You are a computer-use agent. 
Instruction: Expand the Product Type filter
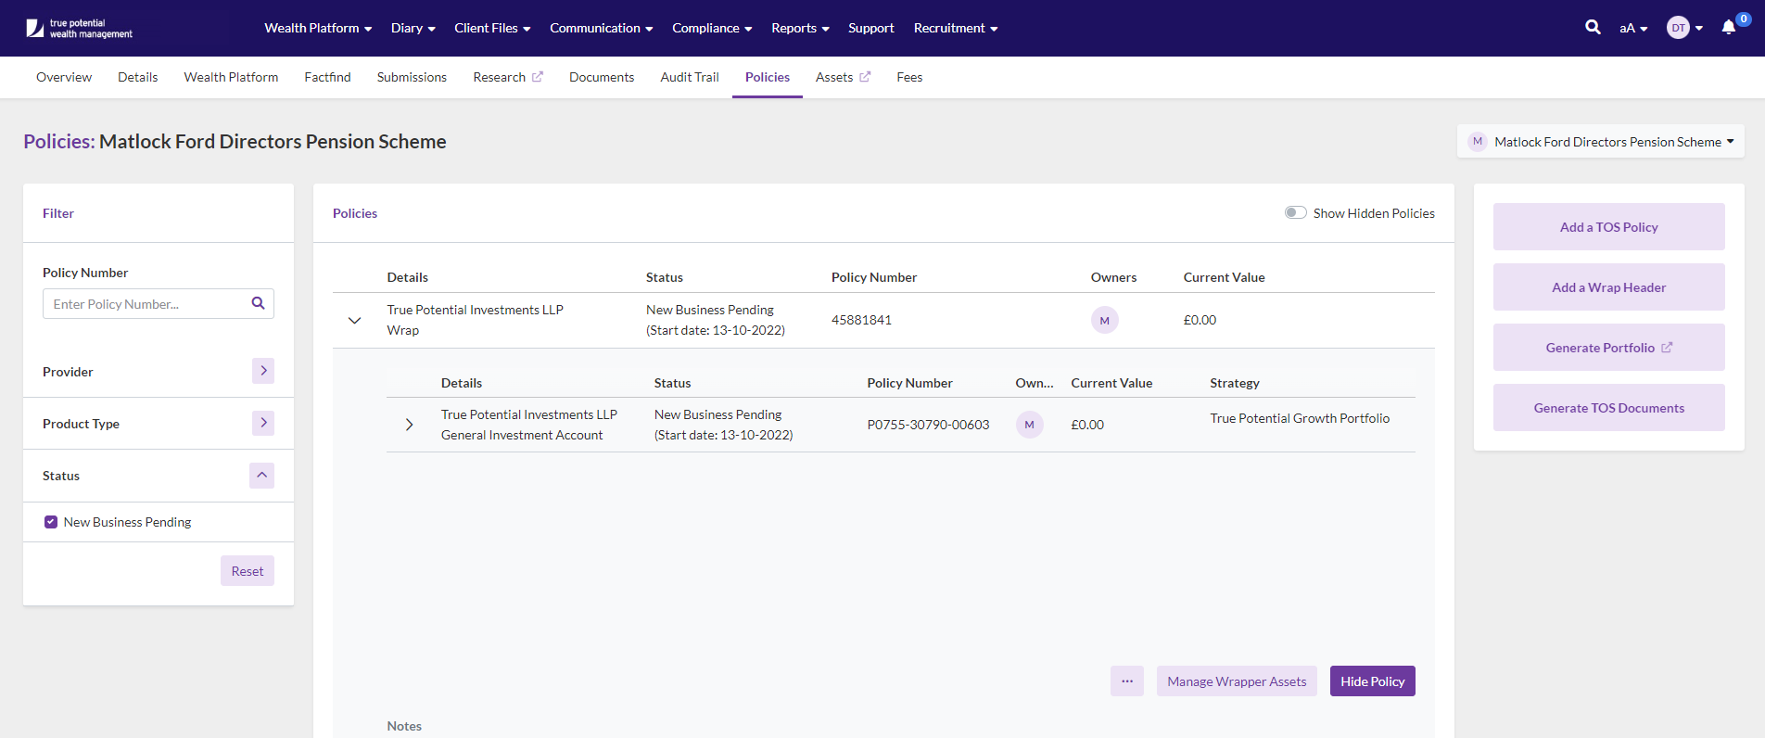[x=263, y=423]
